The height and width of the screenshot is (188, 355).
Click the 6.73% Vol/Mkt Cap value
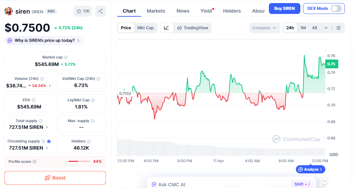81,86
